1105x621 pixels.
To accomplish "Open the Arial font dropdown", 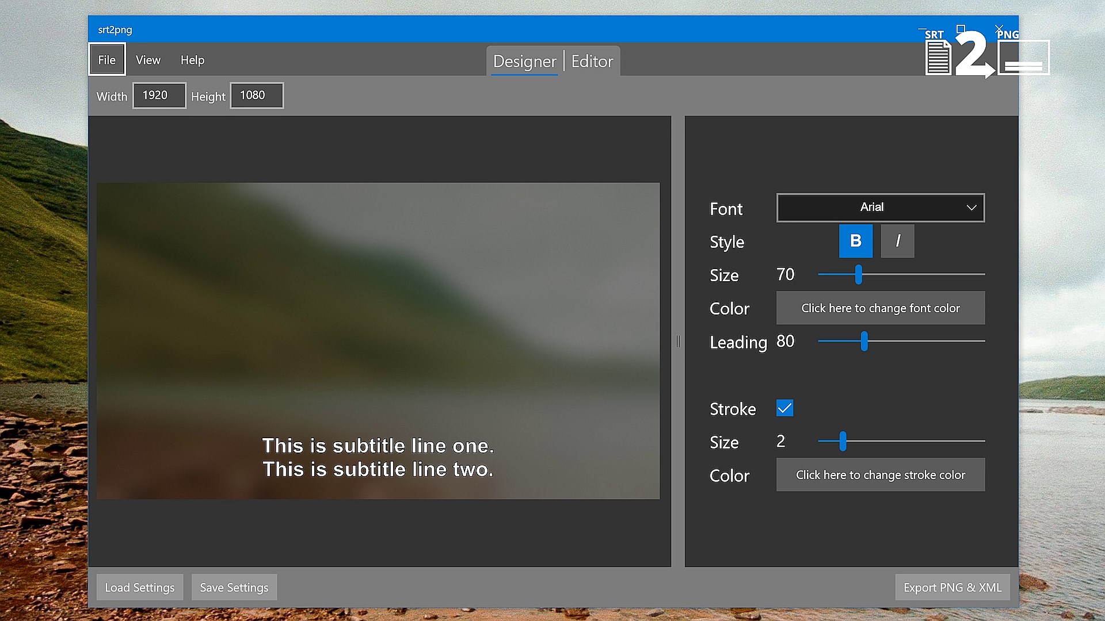I will pos(872,208).
